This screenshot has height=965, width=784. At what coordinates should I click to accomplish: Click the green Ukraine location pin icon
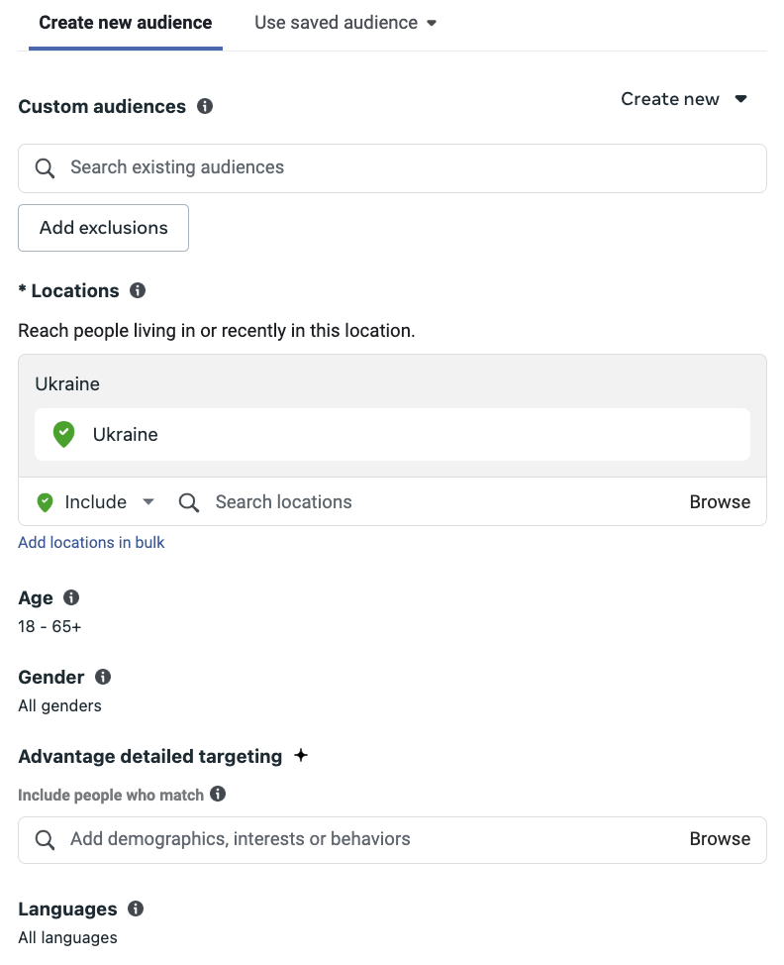(x=63, y=434)
